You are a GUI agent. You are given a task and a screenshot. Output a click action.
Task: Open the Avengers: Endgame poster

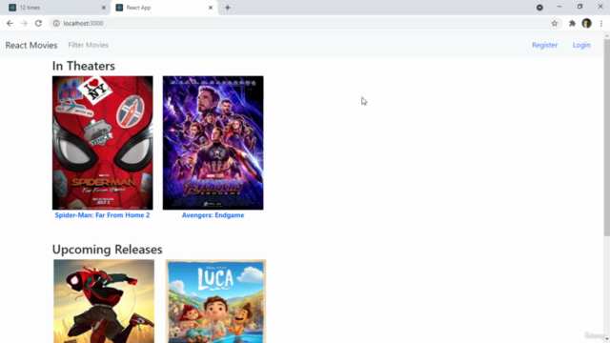pyautogui.click(x=213, y=143)
